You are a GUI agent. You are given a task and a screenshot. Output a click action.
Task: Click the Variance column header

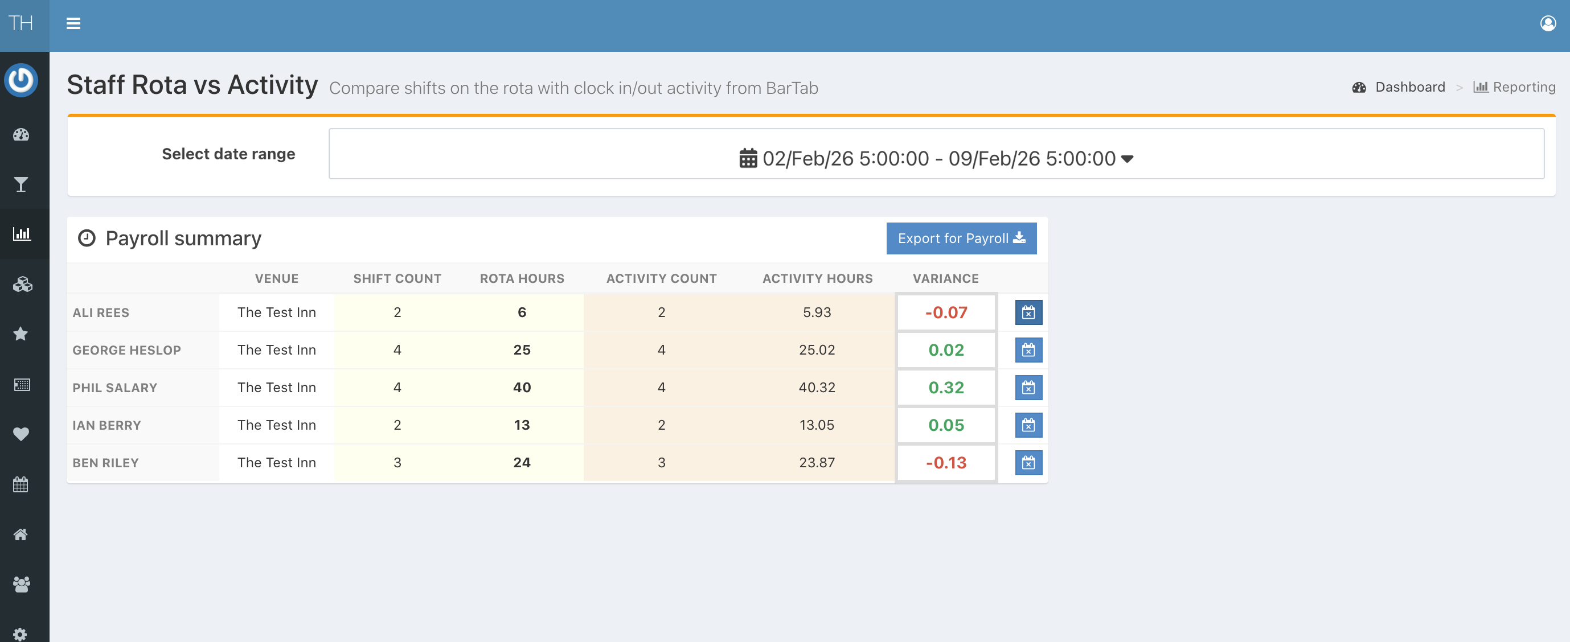[x=945, y=278]
